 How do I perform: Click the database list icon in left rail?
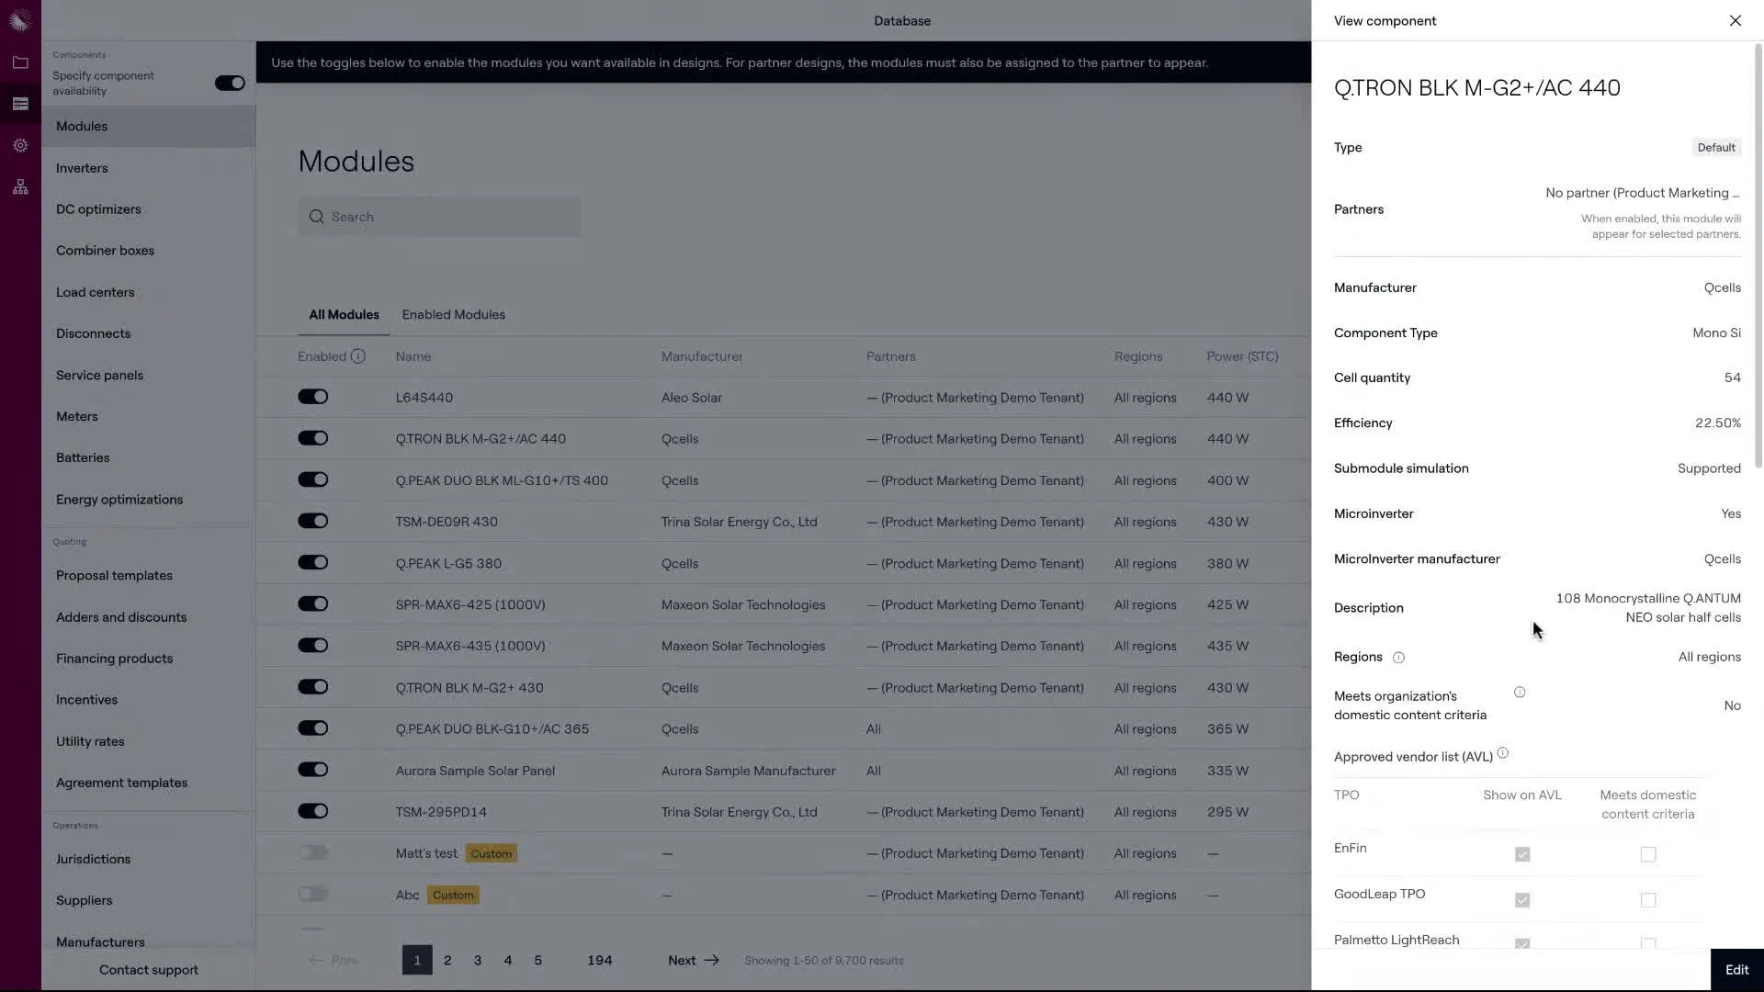tap(20, 104)
